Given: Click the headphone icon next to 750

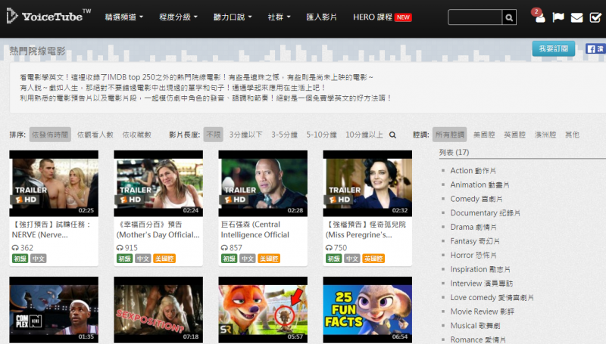Looking at the screenshot, I should coord(329,248).
